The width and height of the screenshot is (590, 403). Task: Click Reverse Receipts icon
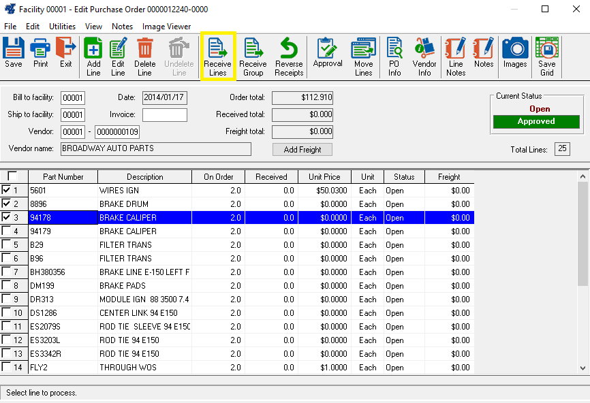pos(289,56)
